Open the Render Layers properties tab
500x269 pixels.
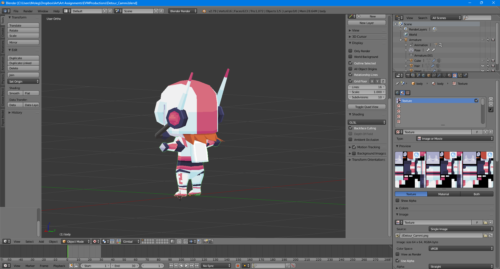pyautogui.click(x=413, y=75)
